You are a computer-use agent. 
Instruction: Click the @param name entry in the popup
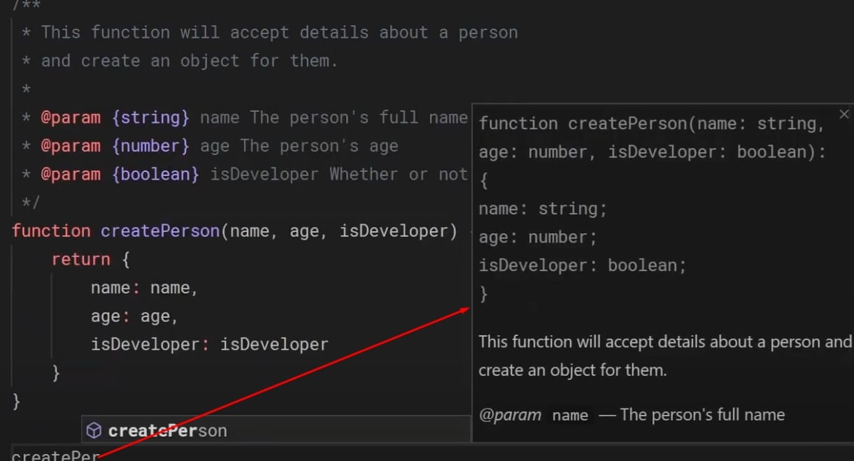pyautogui.click(x=570, y=416)
